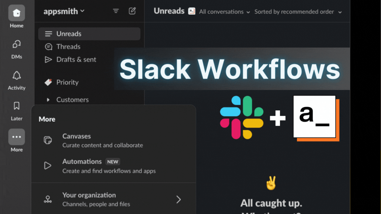
Task: Open the All conversations dropdown
Action: point(224,12)
